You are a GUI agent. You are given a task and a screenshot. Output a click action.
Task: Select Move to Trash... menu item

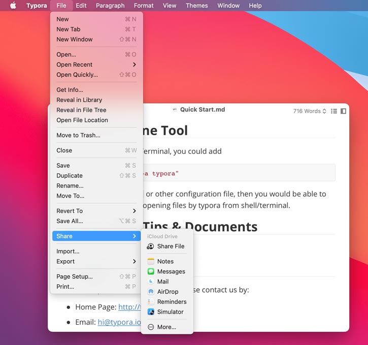click(96, 135)
